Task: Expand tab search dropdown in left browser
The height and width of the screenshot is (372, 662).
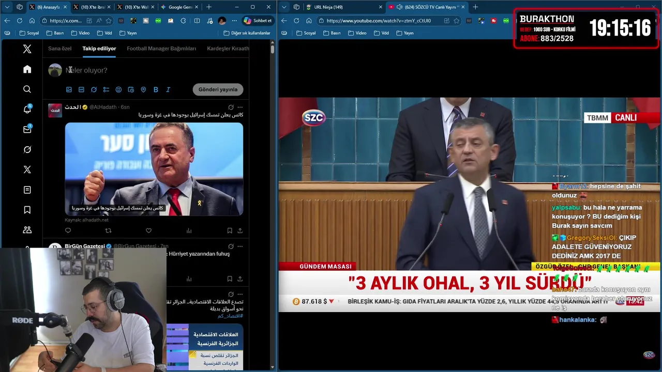Action: [7, 7]
